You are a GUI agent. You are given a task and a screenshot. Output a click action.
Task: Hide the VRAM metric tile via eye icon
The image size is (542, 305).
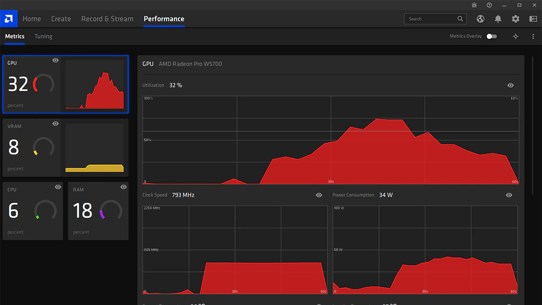[x=55, y=124]
